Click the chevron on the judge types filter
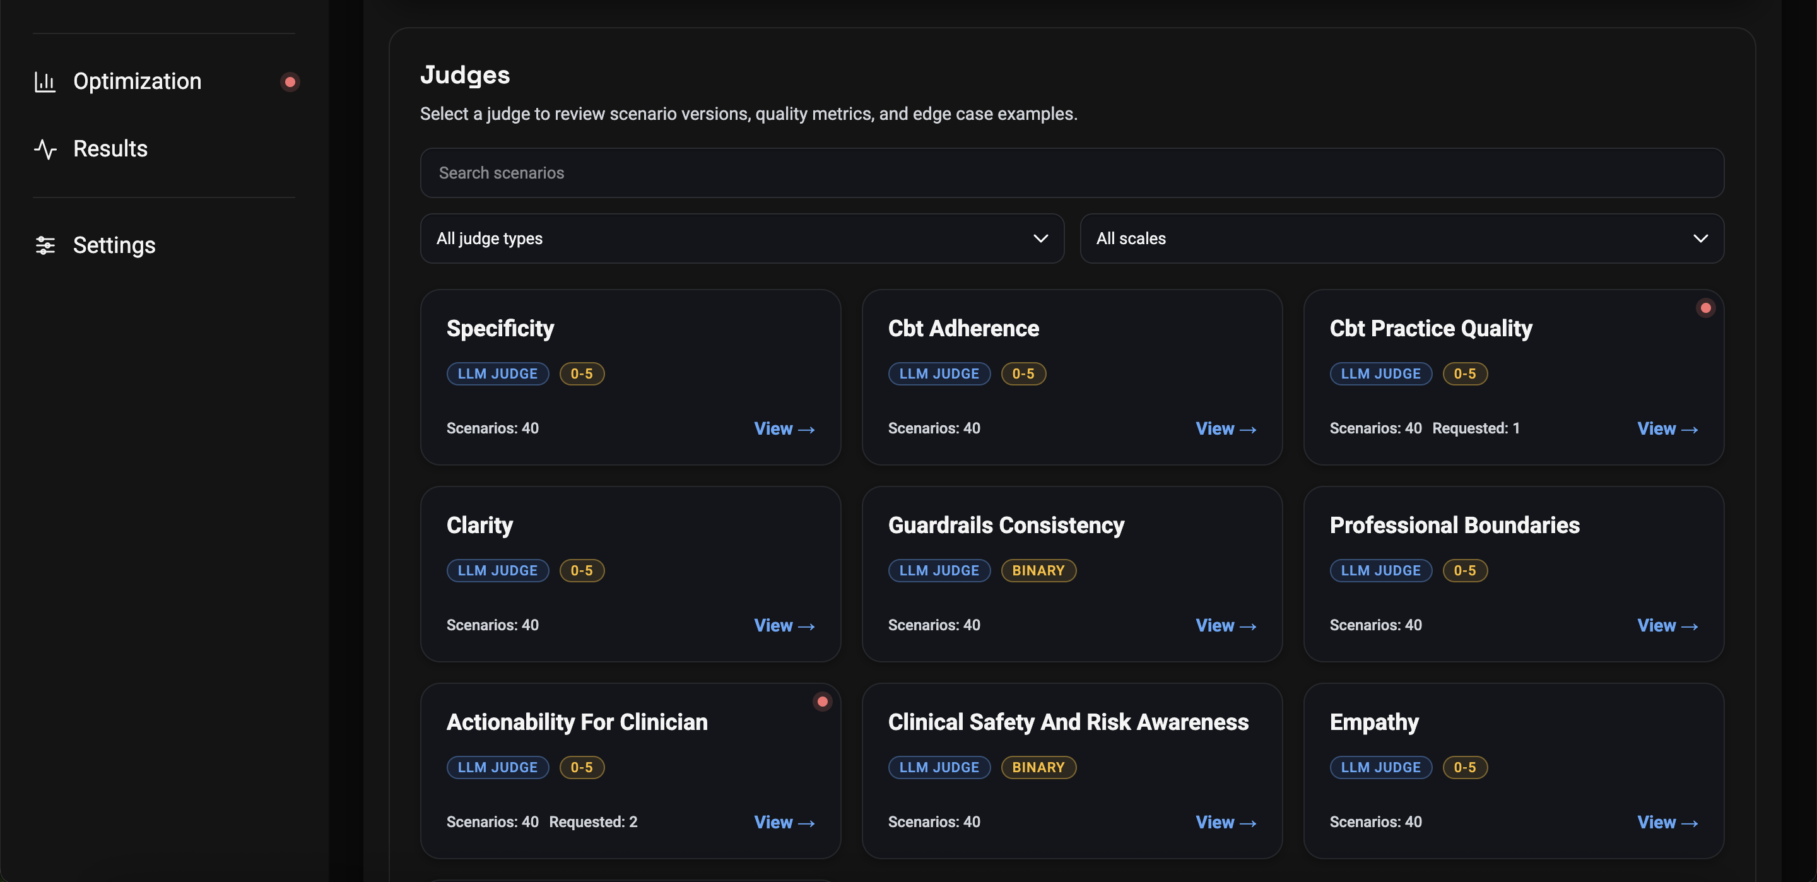 coord(1040,238)
